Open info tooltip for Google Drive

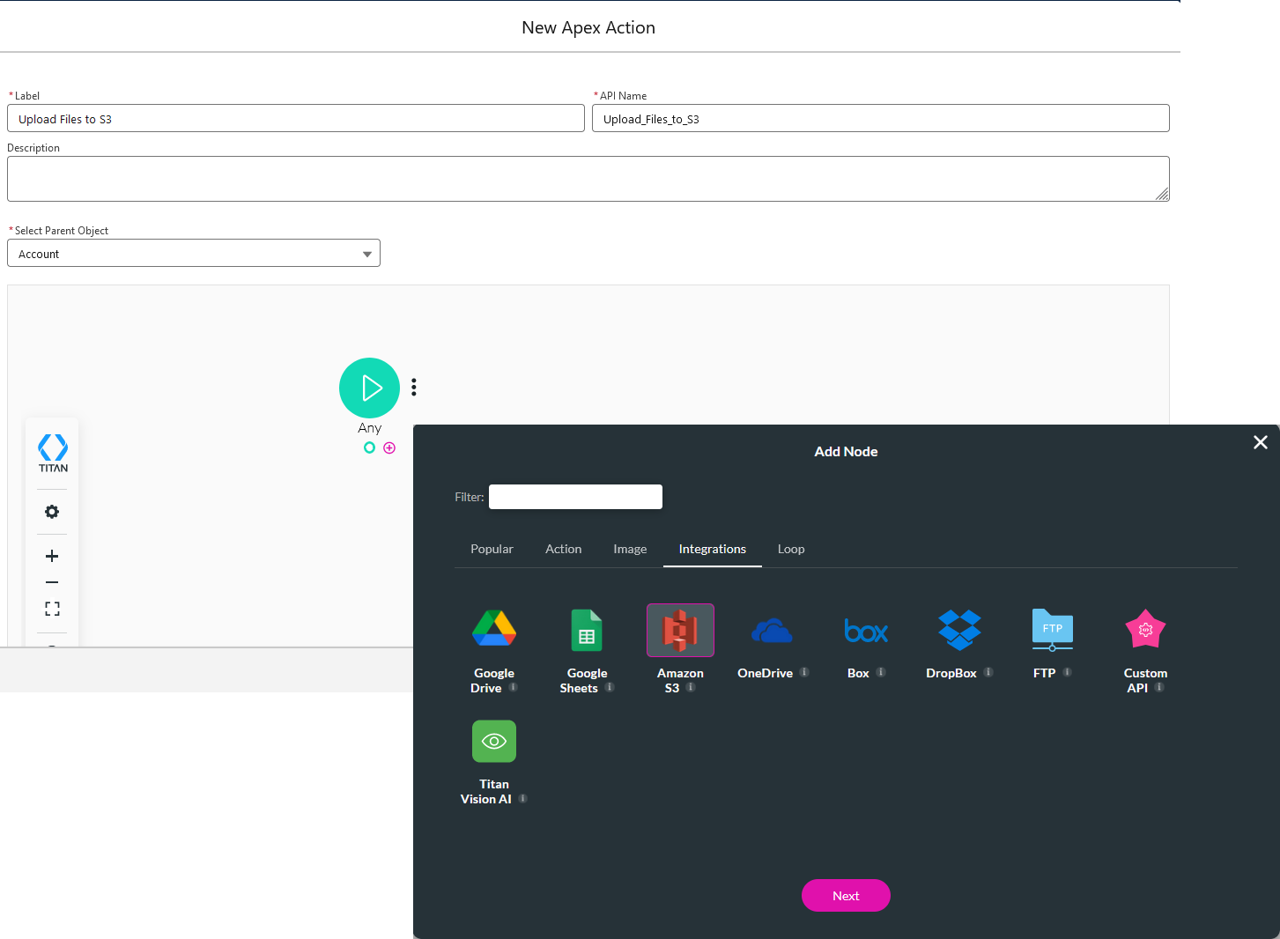[x=514, y=687]
